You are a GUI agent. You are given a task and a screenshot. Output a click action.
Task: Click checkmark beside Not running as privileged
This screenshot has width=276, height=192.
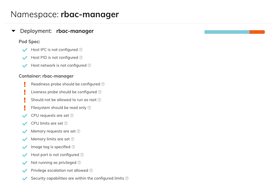pos(25,162)
